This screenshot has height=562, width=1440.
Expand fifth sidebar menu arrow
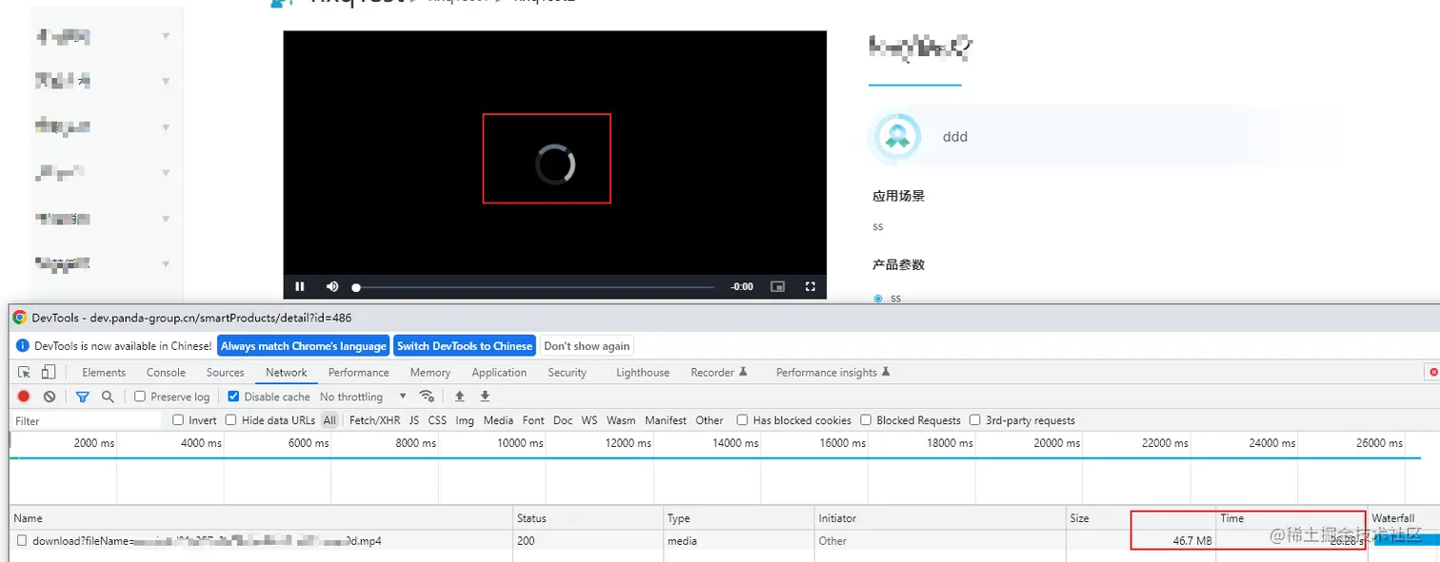click(166, 219)
